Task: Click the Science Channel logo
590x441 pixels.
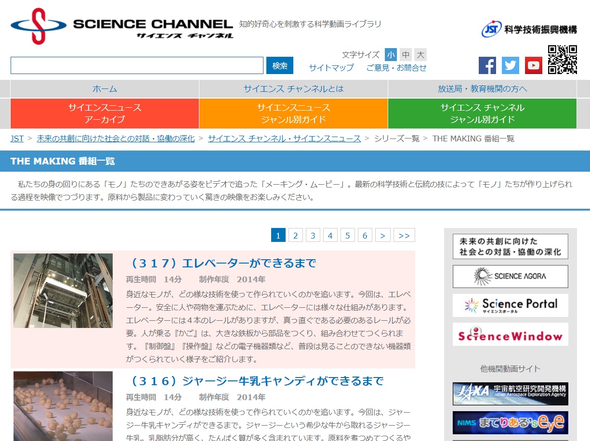Action: click(x=122, y=26)
